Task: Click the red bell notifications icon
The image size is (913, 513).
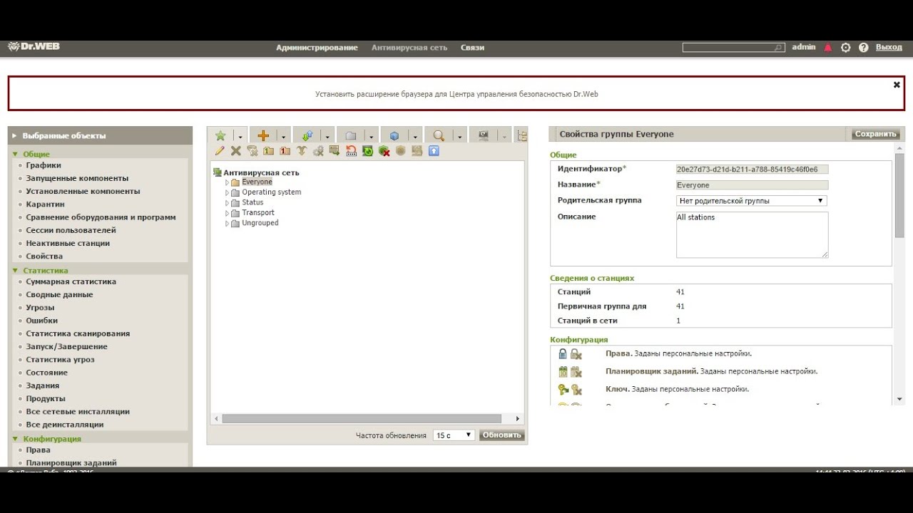Action: click(x=828, y=48)
